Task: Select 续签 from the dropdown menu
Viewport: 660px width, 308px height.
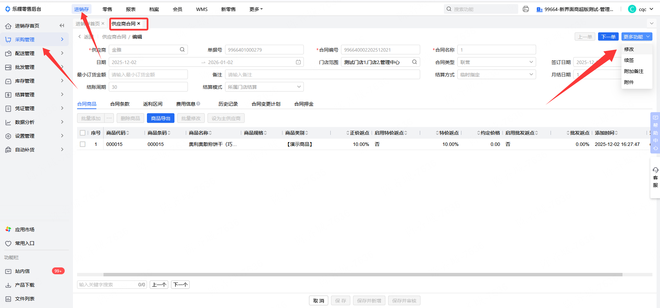Action: click(629, 60)
